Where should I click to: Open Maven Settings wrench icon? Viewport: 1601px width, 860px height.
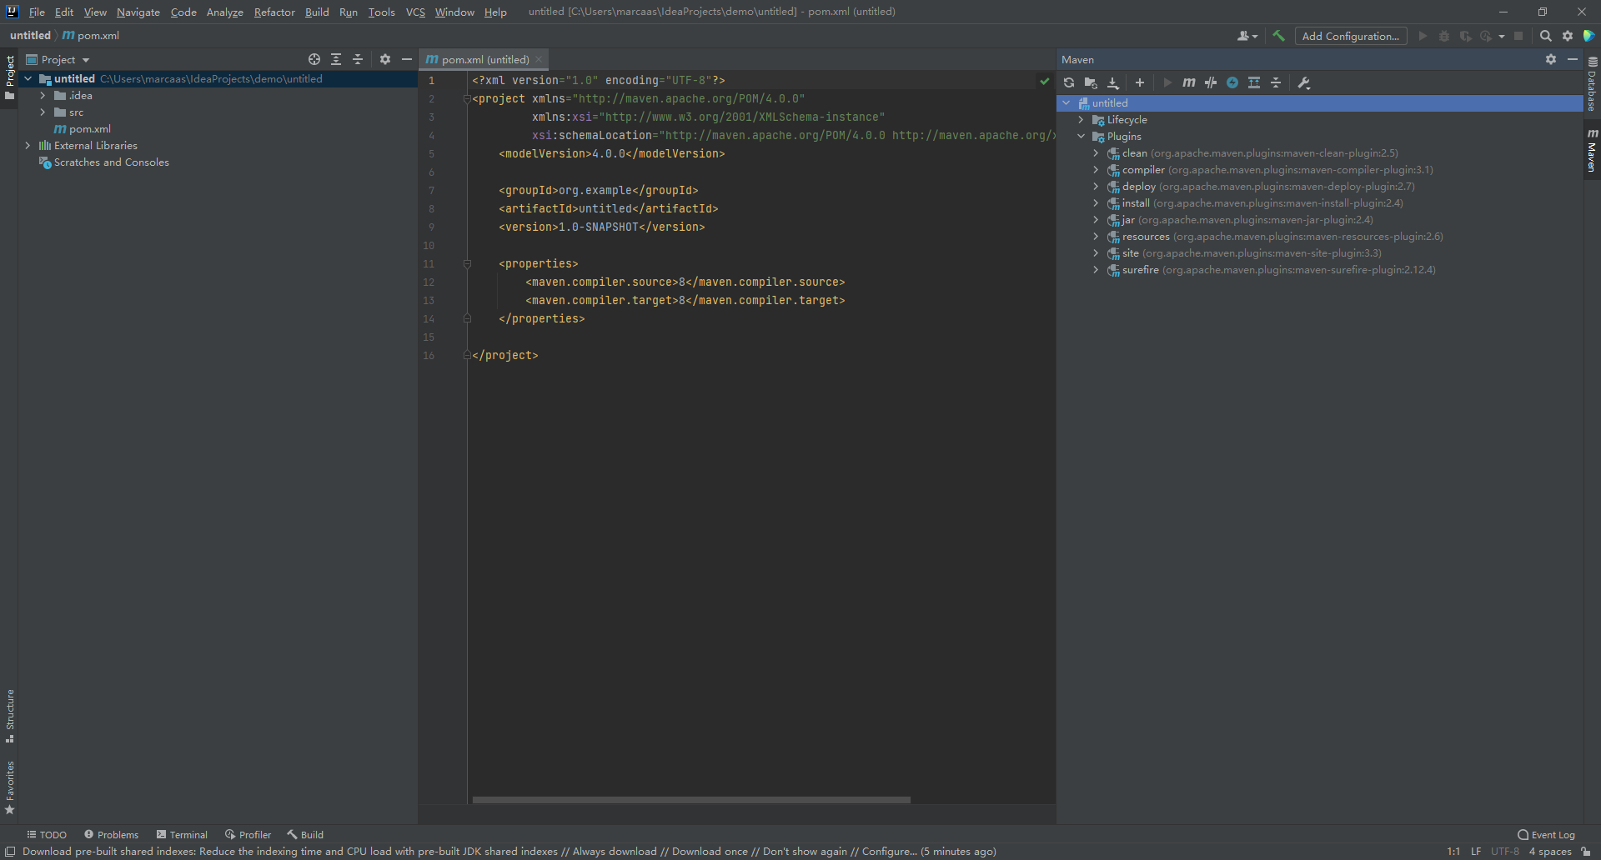[x=1304, y=82]
